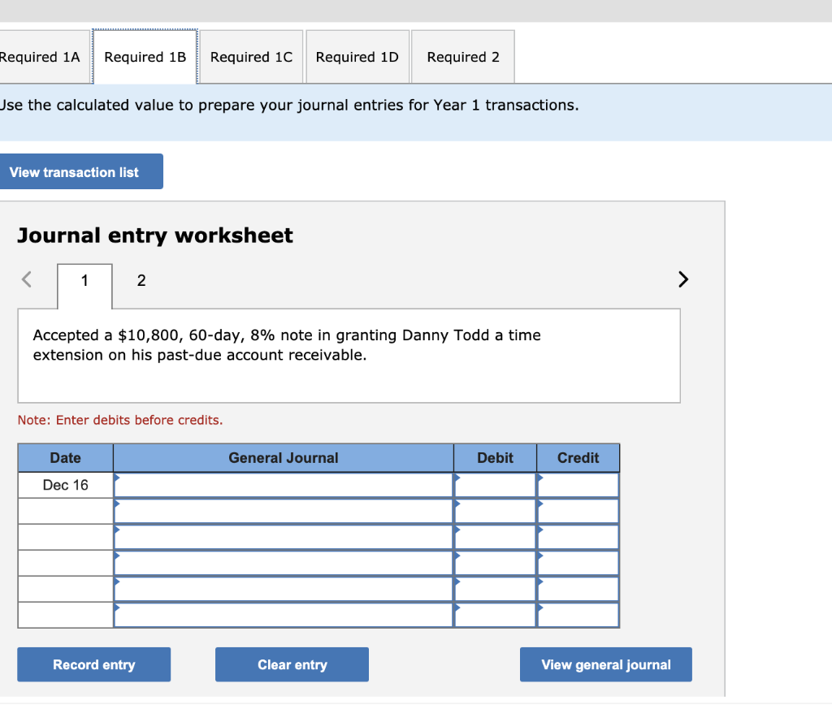832x709 pixels.
Task: Click the first row Credit field
Action: (578, 485)
